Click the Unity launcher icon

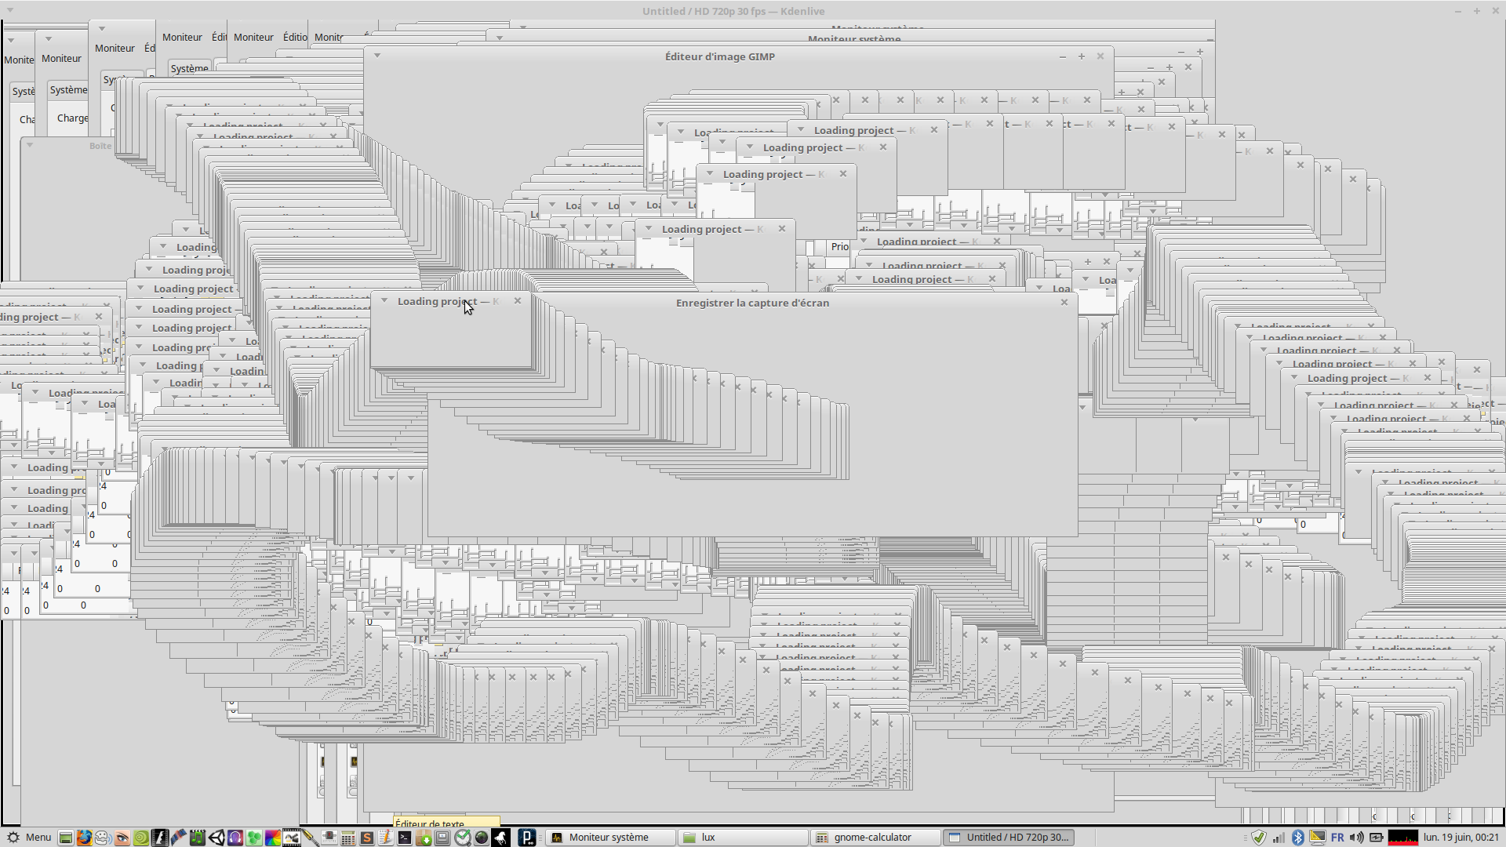pos(216,838)
